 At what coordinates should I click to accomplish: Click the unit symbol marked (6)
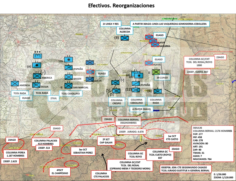[x=158, y=91]
